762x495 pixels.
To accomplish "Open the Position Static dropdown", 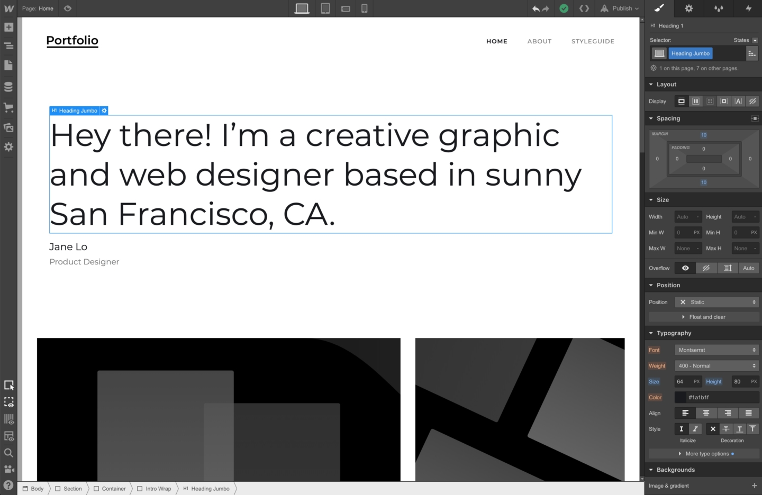I will click(x=717, y=302).
